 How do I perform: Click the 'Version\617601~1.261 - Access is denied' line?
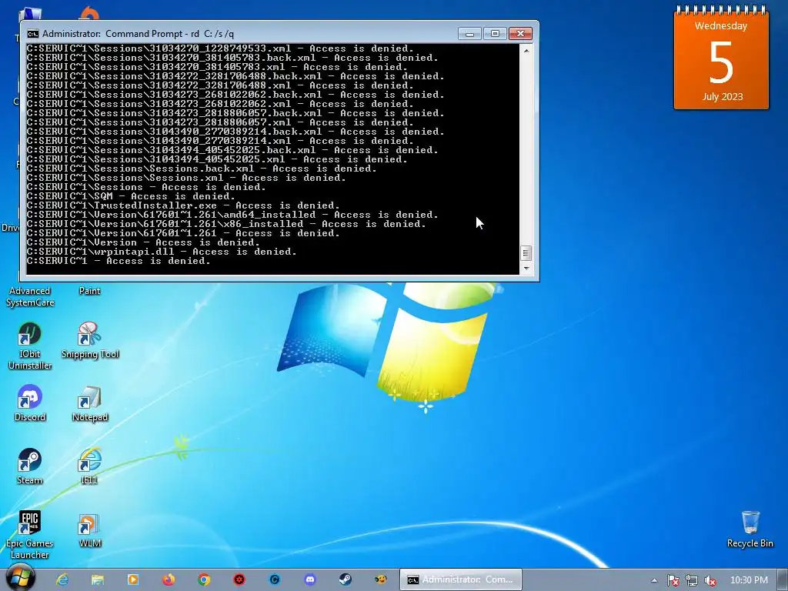click(183, 233)
